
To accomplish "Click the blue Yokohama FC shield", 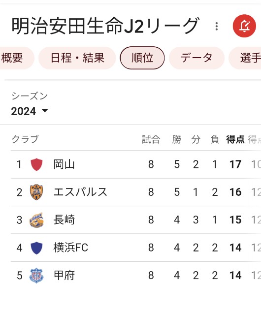I will coord(36,248).
